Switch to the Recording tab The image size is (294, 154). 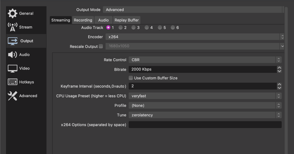tap(83, 20)
